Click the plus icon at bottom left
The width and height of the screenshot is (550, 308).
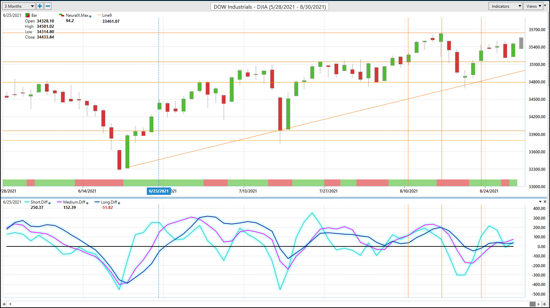4,304
